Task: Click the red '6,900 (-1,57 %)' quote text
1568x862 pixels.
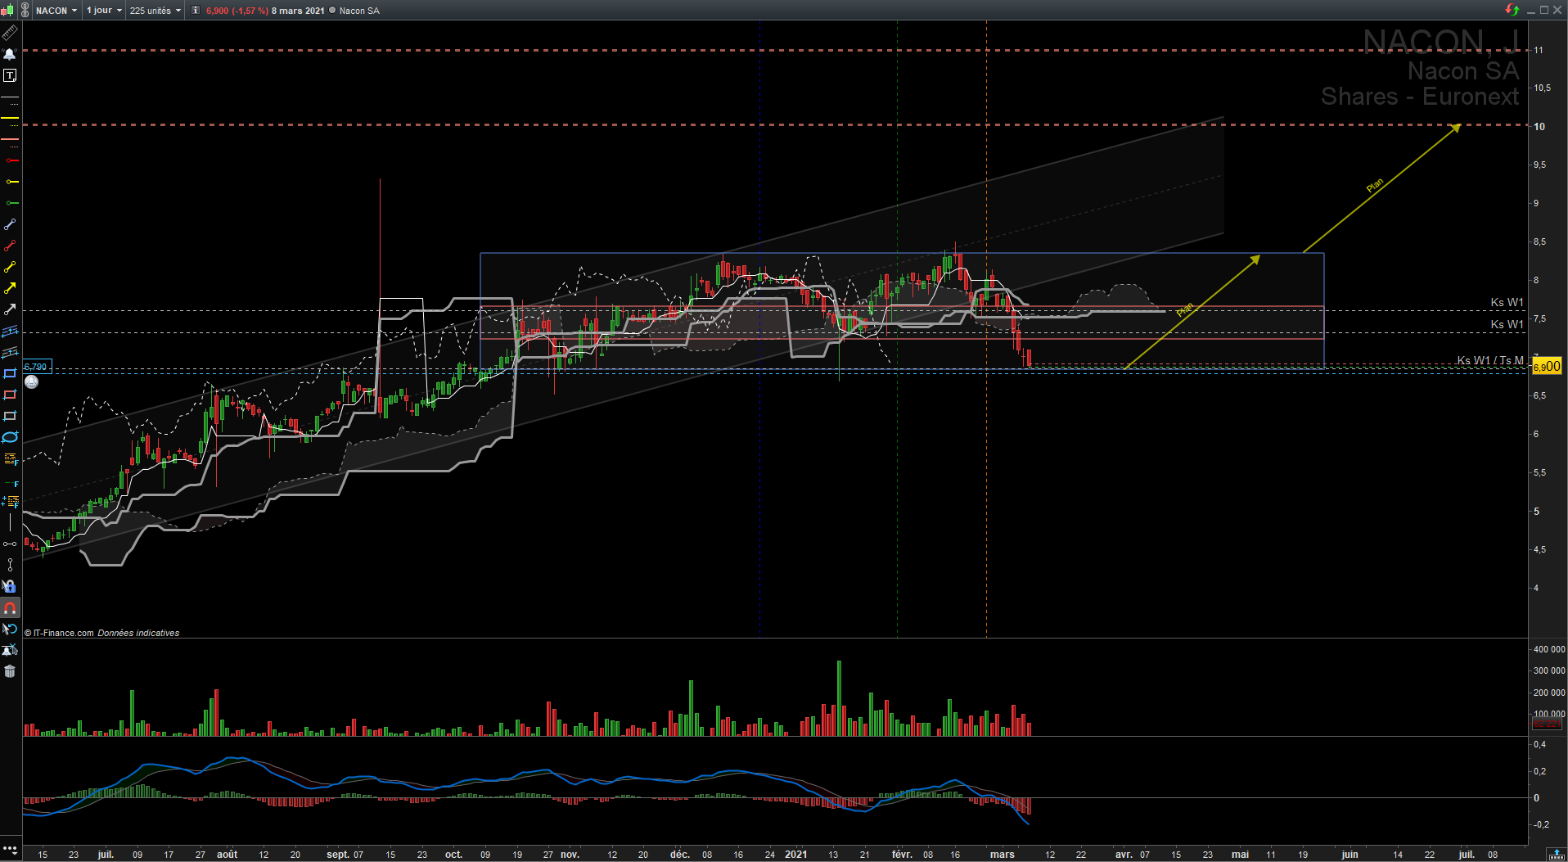Action: pyautogui.click(x=237, y=11)
